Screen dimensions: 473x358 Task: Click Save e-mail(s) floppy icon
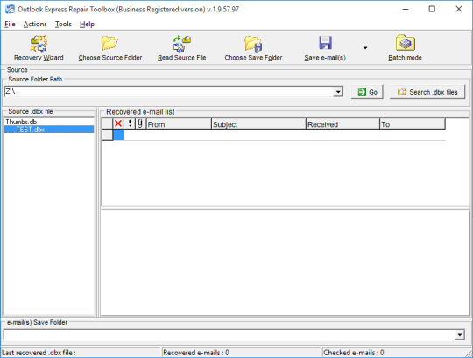(325, 43)
